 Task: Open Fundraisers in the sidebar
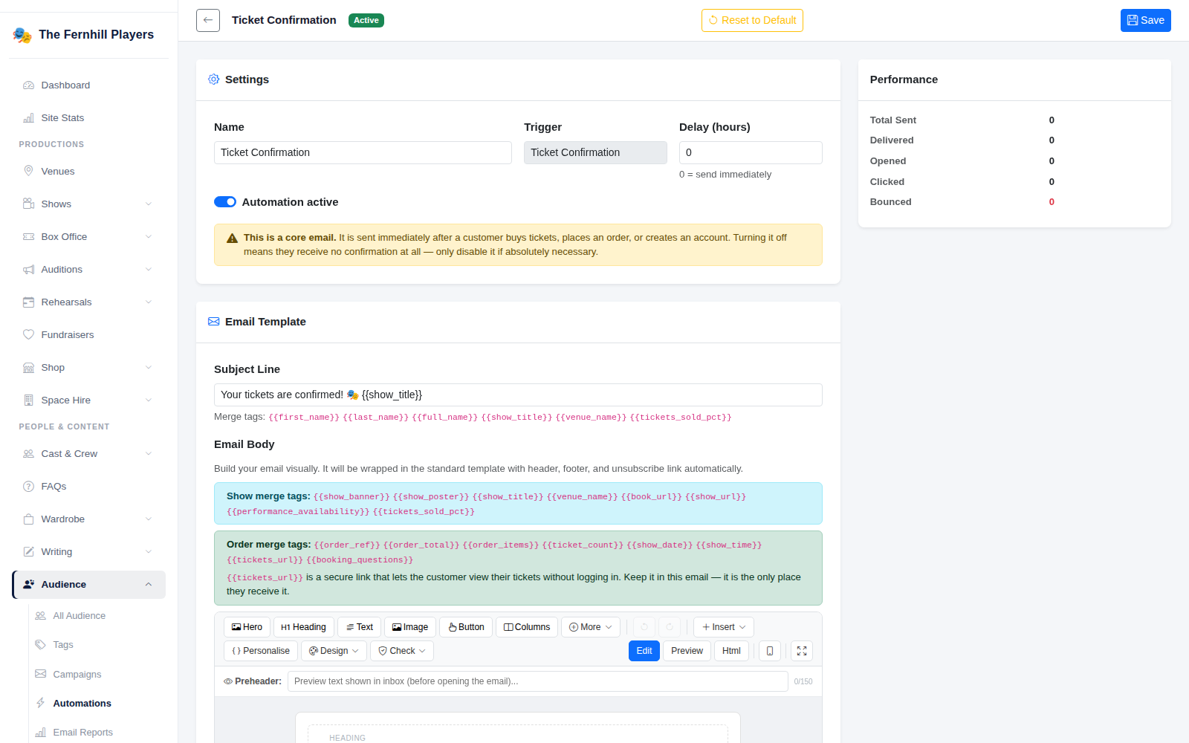[89, 335]
